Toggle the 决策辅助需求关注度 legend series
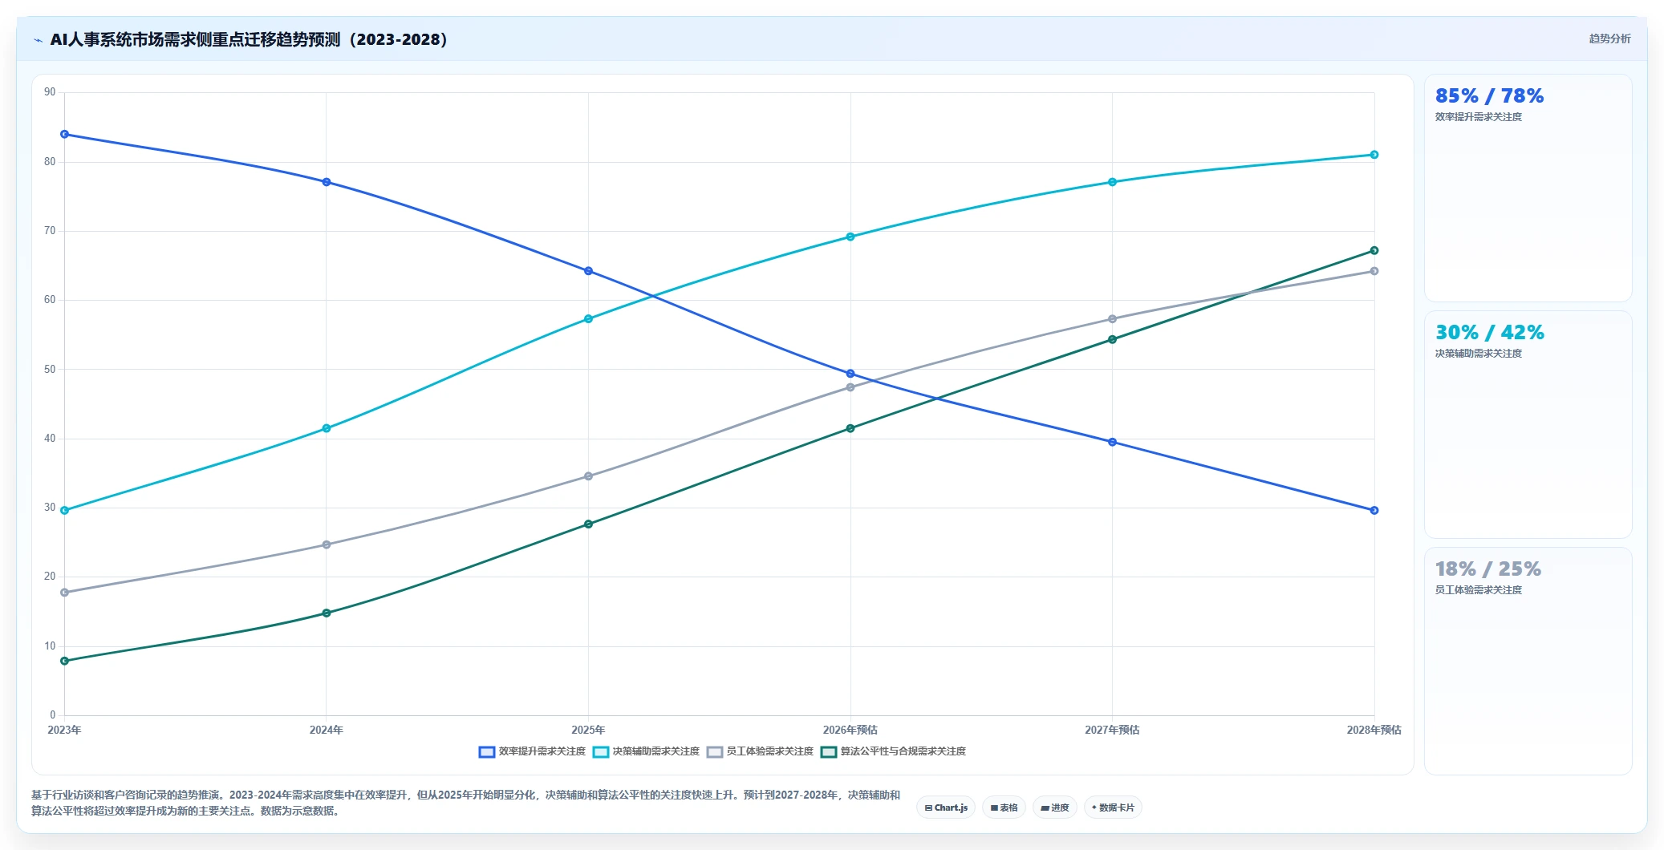Image resolution: width=1664 pixels, height=850 pixels. (x=646, y=751)
